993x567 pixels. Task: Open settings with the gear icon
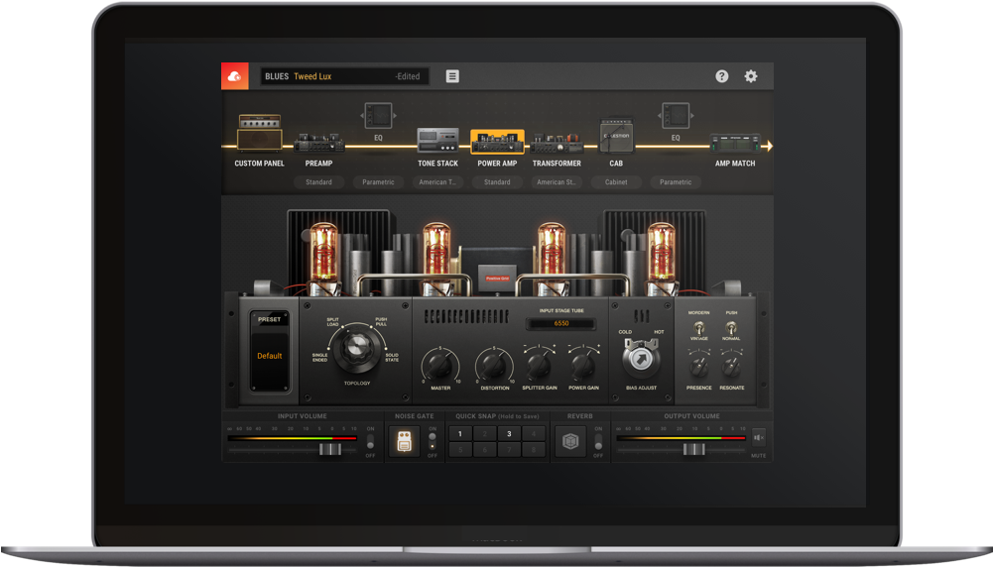750,76
